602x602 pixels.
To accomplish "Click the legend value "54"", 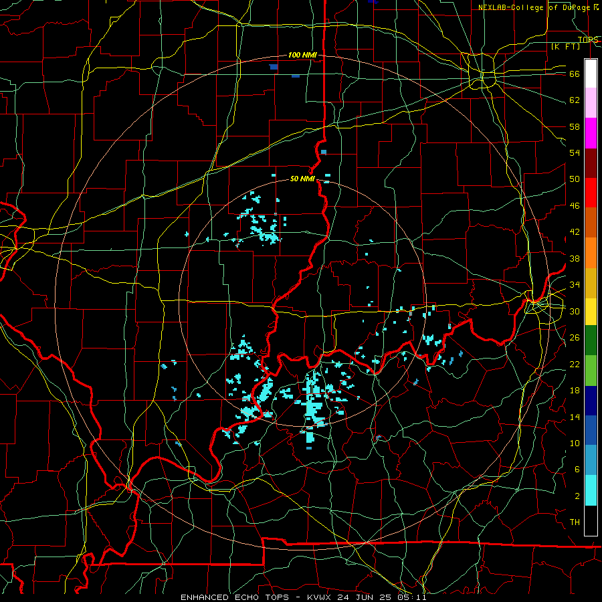I will coord(575,153).
